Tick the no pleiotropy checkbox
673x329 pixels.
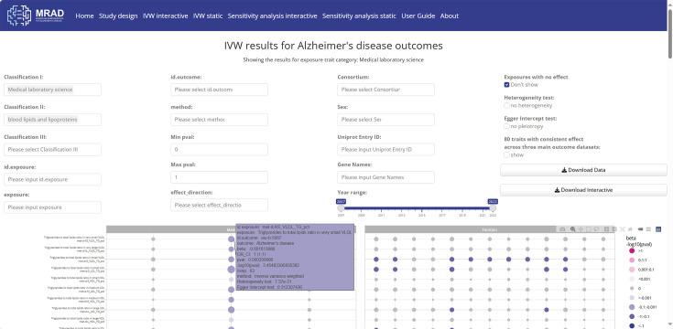pos(507,126)
